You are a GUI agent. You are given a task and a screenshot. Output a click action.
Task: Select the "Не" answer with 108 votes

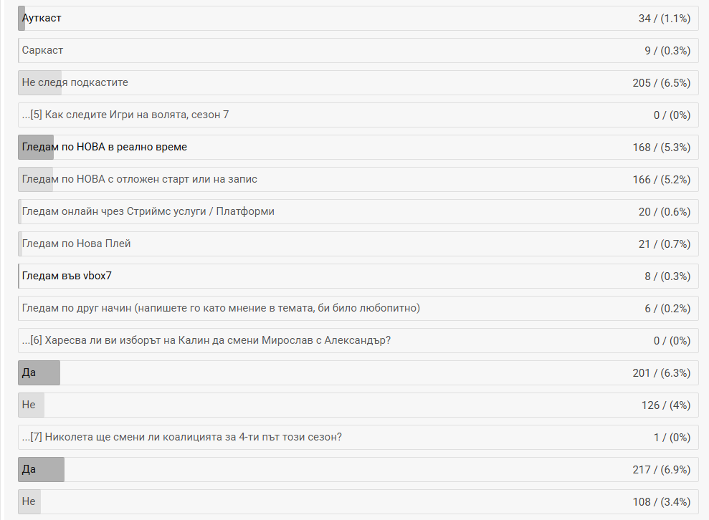pos(29,501)
